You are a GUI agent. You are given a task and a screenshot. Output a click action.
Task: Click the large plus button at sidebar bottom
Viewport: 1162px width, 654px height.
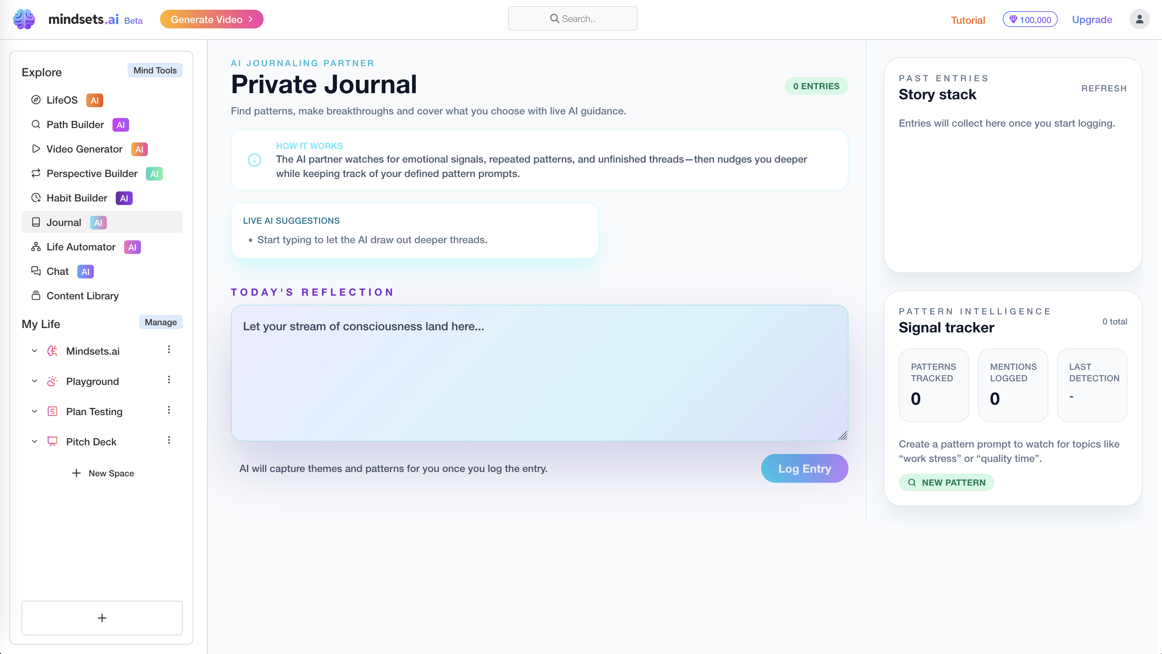102,617
